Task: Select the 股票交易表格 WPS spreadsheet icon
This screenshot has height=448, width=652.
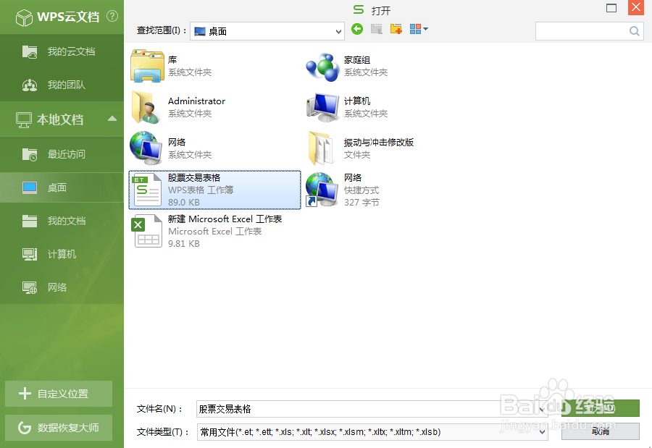Action: click(146, 190)
